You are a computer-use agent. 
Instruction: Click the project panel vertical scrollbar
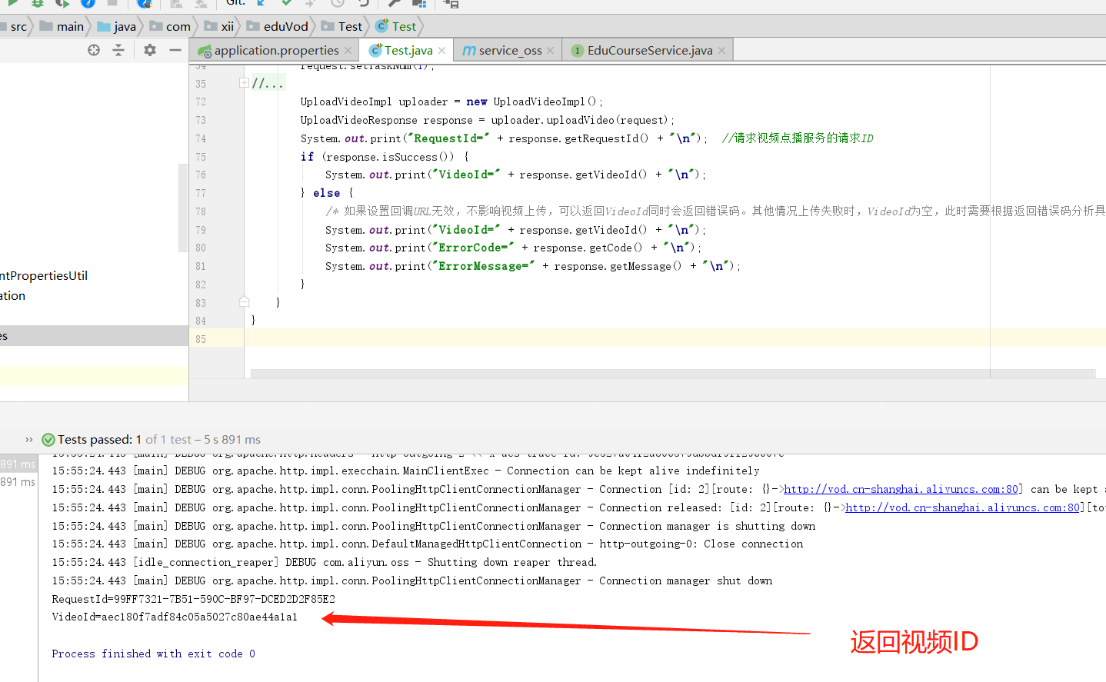point(183,208)
